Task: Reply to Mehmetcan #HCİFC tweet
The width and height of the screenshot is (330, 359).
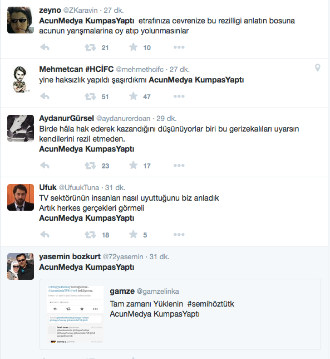Action: click(x=45, y=96)
